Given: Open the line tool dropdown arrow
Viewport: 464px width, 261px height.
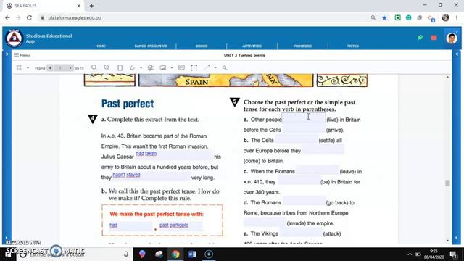Looking at the screenshot, I should coord(215,67).
